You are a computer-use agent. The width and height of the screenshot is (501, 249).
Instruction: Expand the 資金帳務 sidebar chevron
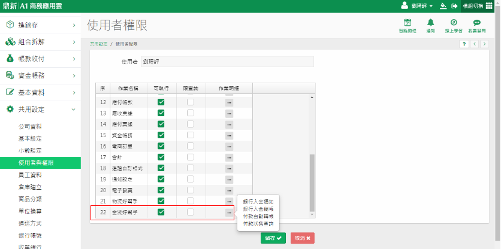(74, 76)
